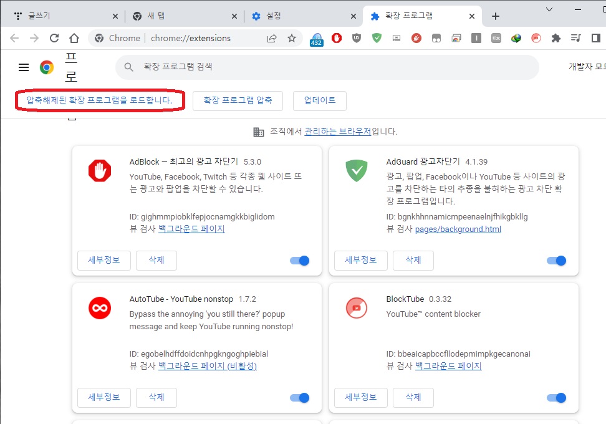606x424 pixels.
Task: Open AdGuard 세부정보 details
Action: click(361, 260)
